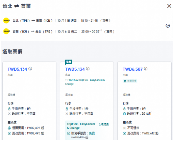
Task: Click the 23:00 – 00:35 return time
Action: pyautogui.click(x=91, y=31)
